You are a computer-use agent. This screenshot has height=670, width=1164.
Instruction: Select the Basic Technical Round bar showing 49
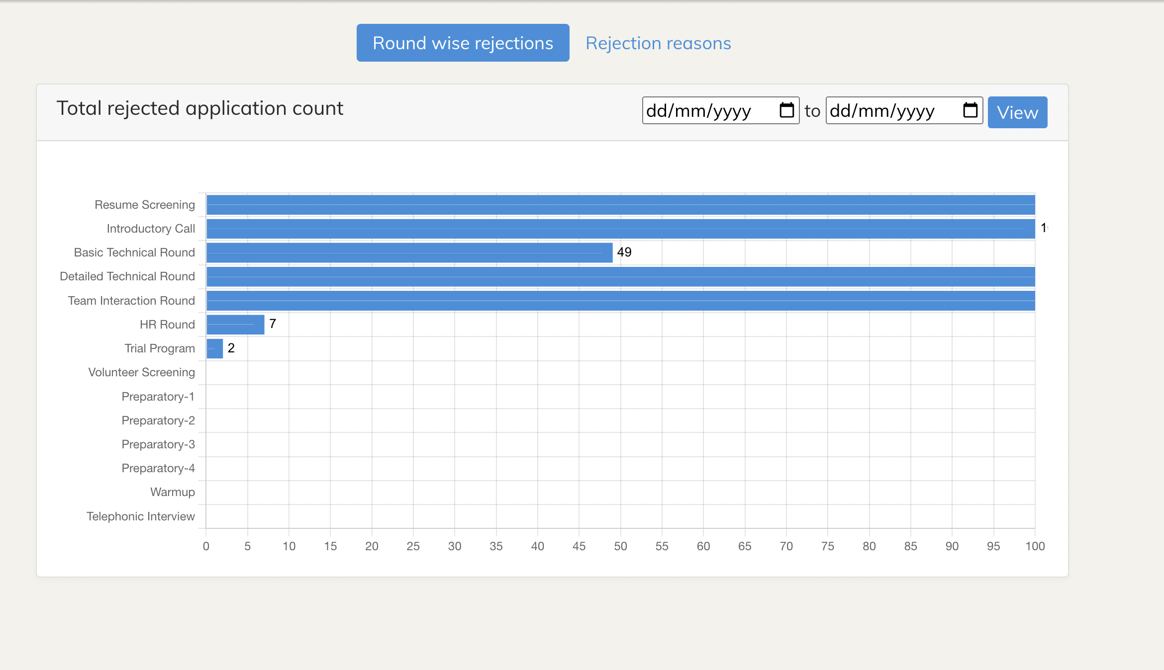point(408,252)
